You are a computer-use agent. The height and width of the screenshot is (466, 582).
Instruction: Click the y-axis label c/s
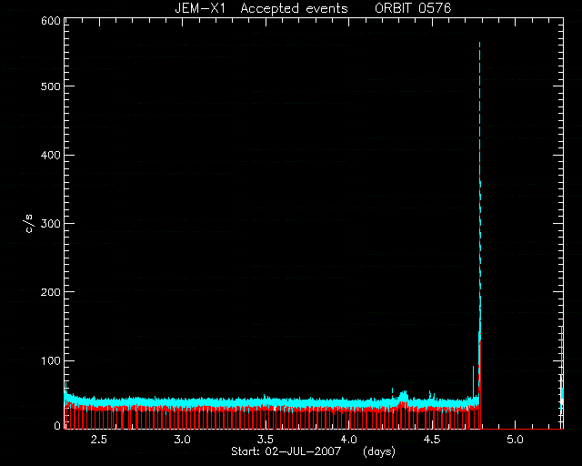[x=30, y=224]
